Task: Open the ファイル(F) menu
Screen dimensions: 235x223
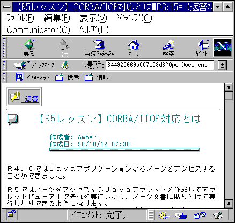Action: 20,18
